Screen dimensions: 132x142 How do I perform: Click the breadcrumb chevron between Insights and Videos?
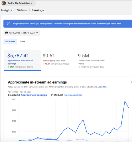pyautogui.click(x=15, y=10)
